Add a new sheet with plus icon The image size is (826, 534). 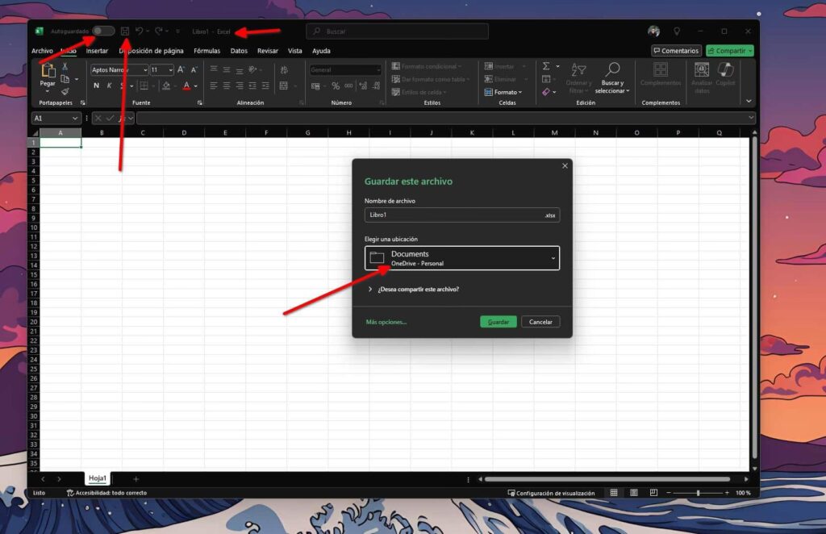136,478
